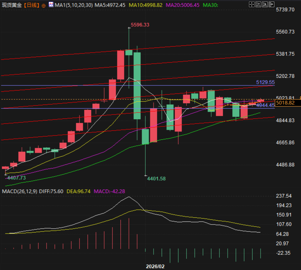
Task: Click the 150.91 MACD axis value
Action: pos(284,215)
